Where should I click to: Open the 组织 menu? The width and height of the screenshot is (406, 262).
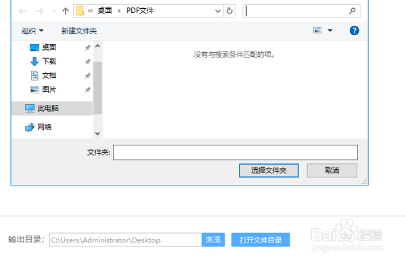pos(32,31)
